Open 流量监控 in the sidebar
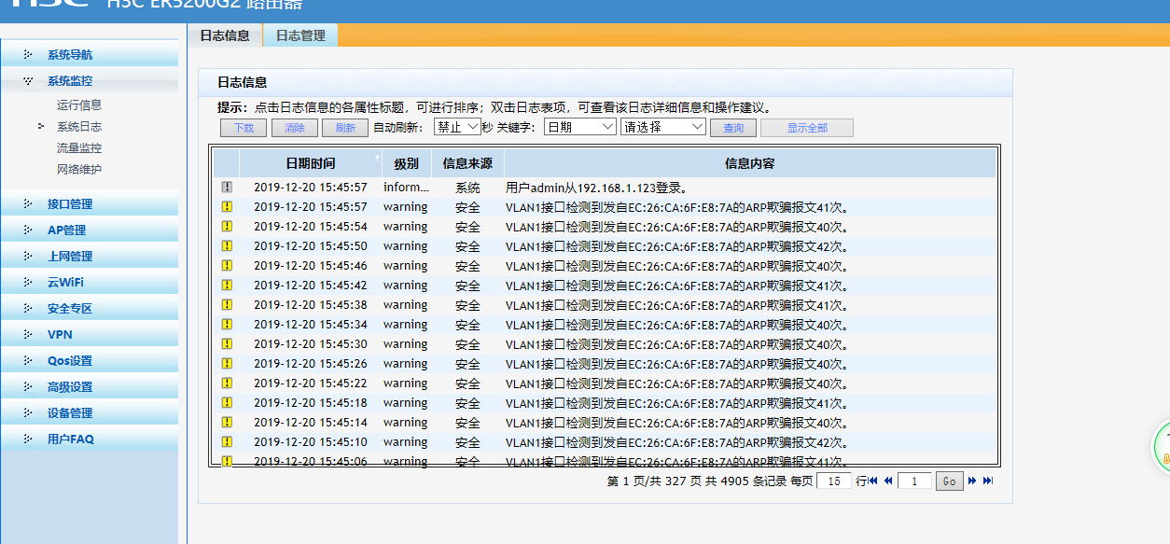This screenshot has height=544, width=1170. [x=79, y=148]
